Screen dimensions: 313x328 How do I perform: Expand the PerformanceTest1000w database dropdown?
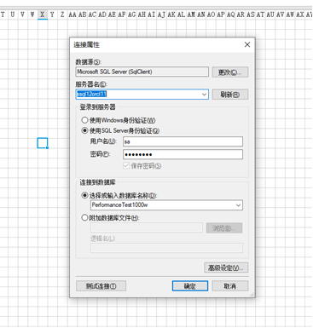point(238,205)
